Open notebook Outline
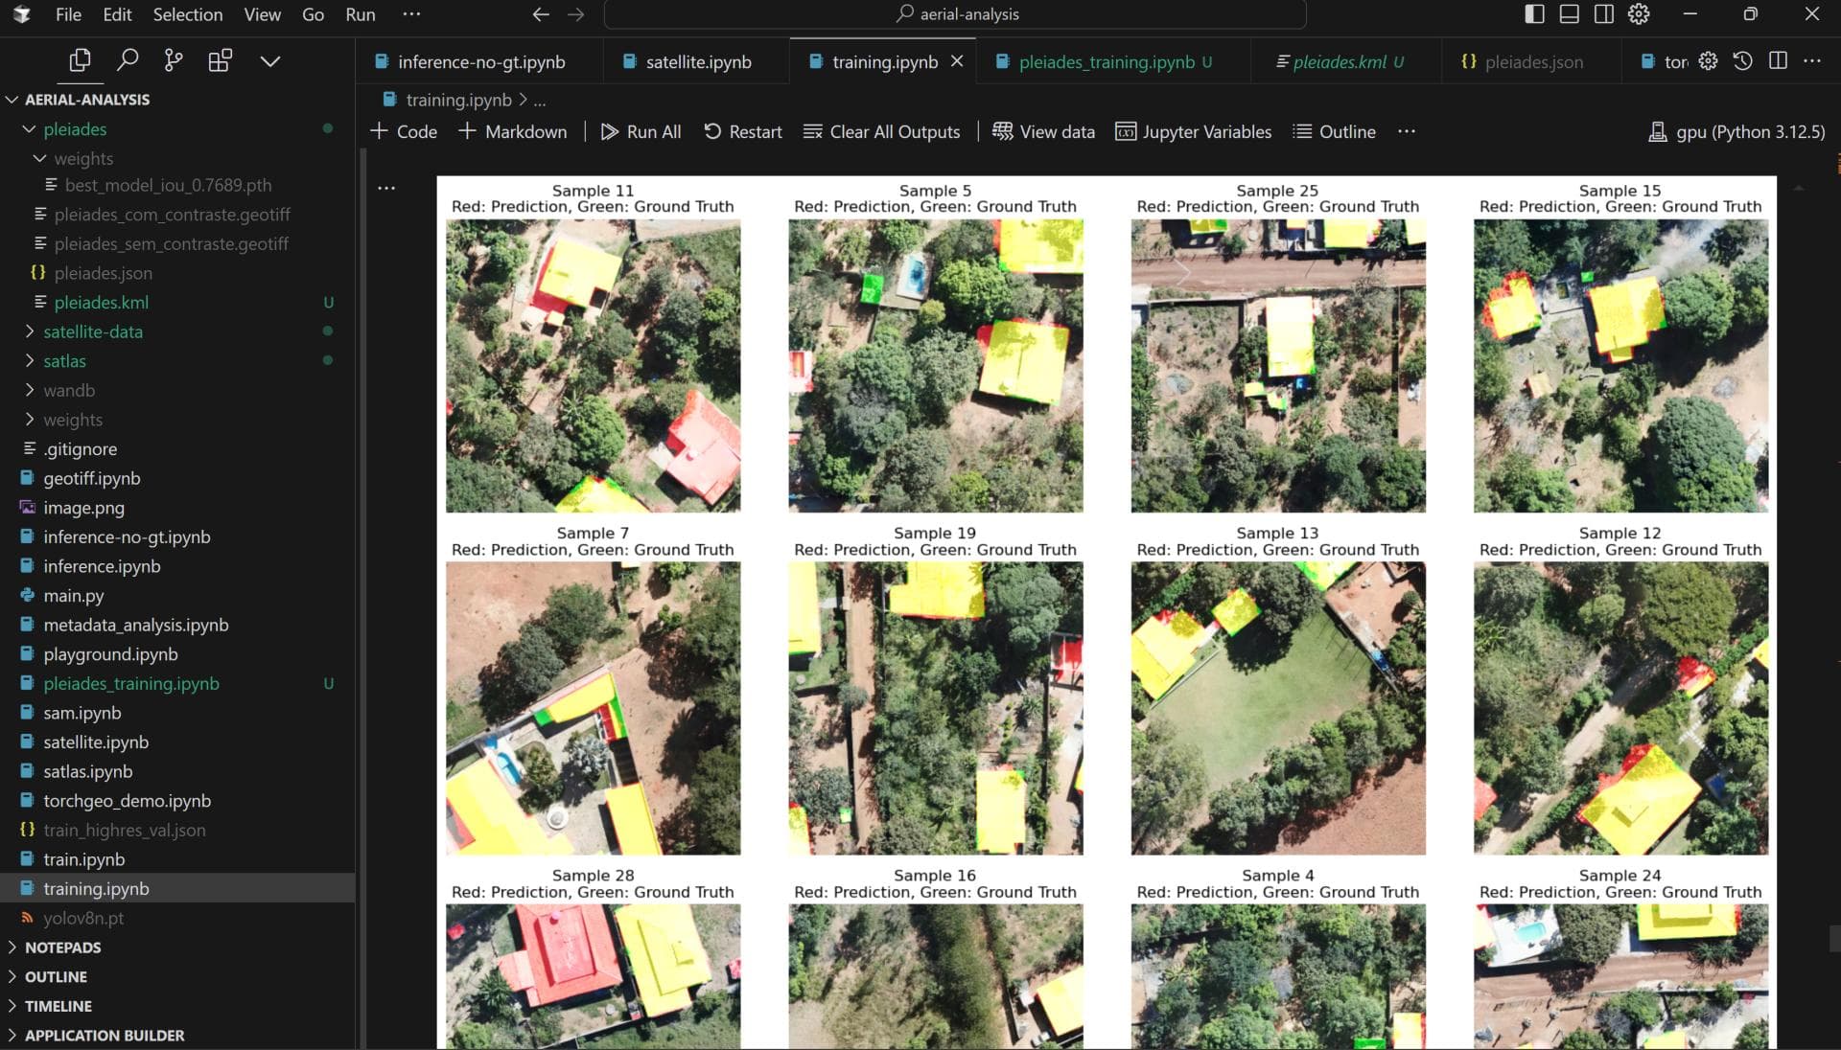 coord(1334,132)
